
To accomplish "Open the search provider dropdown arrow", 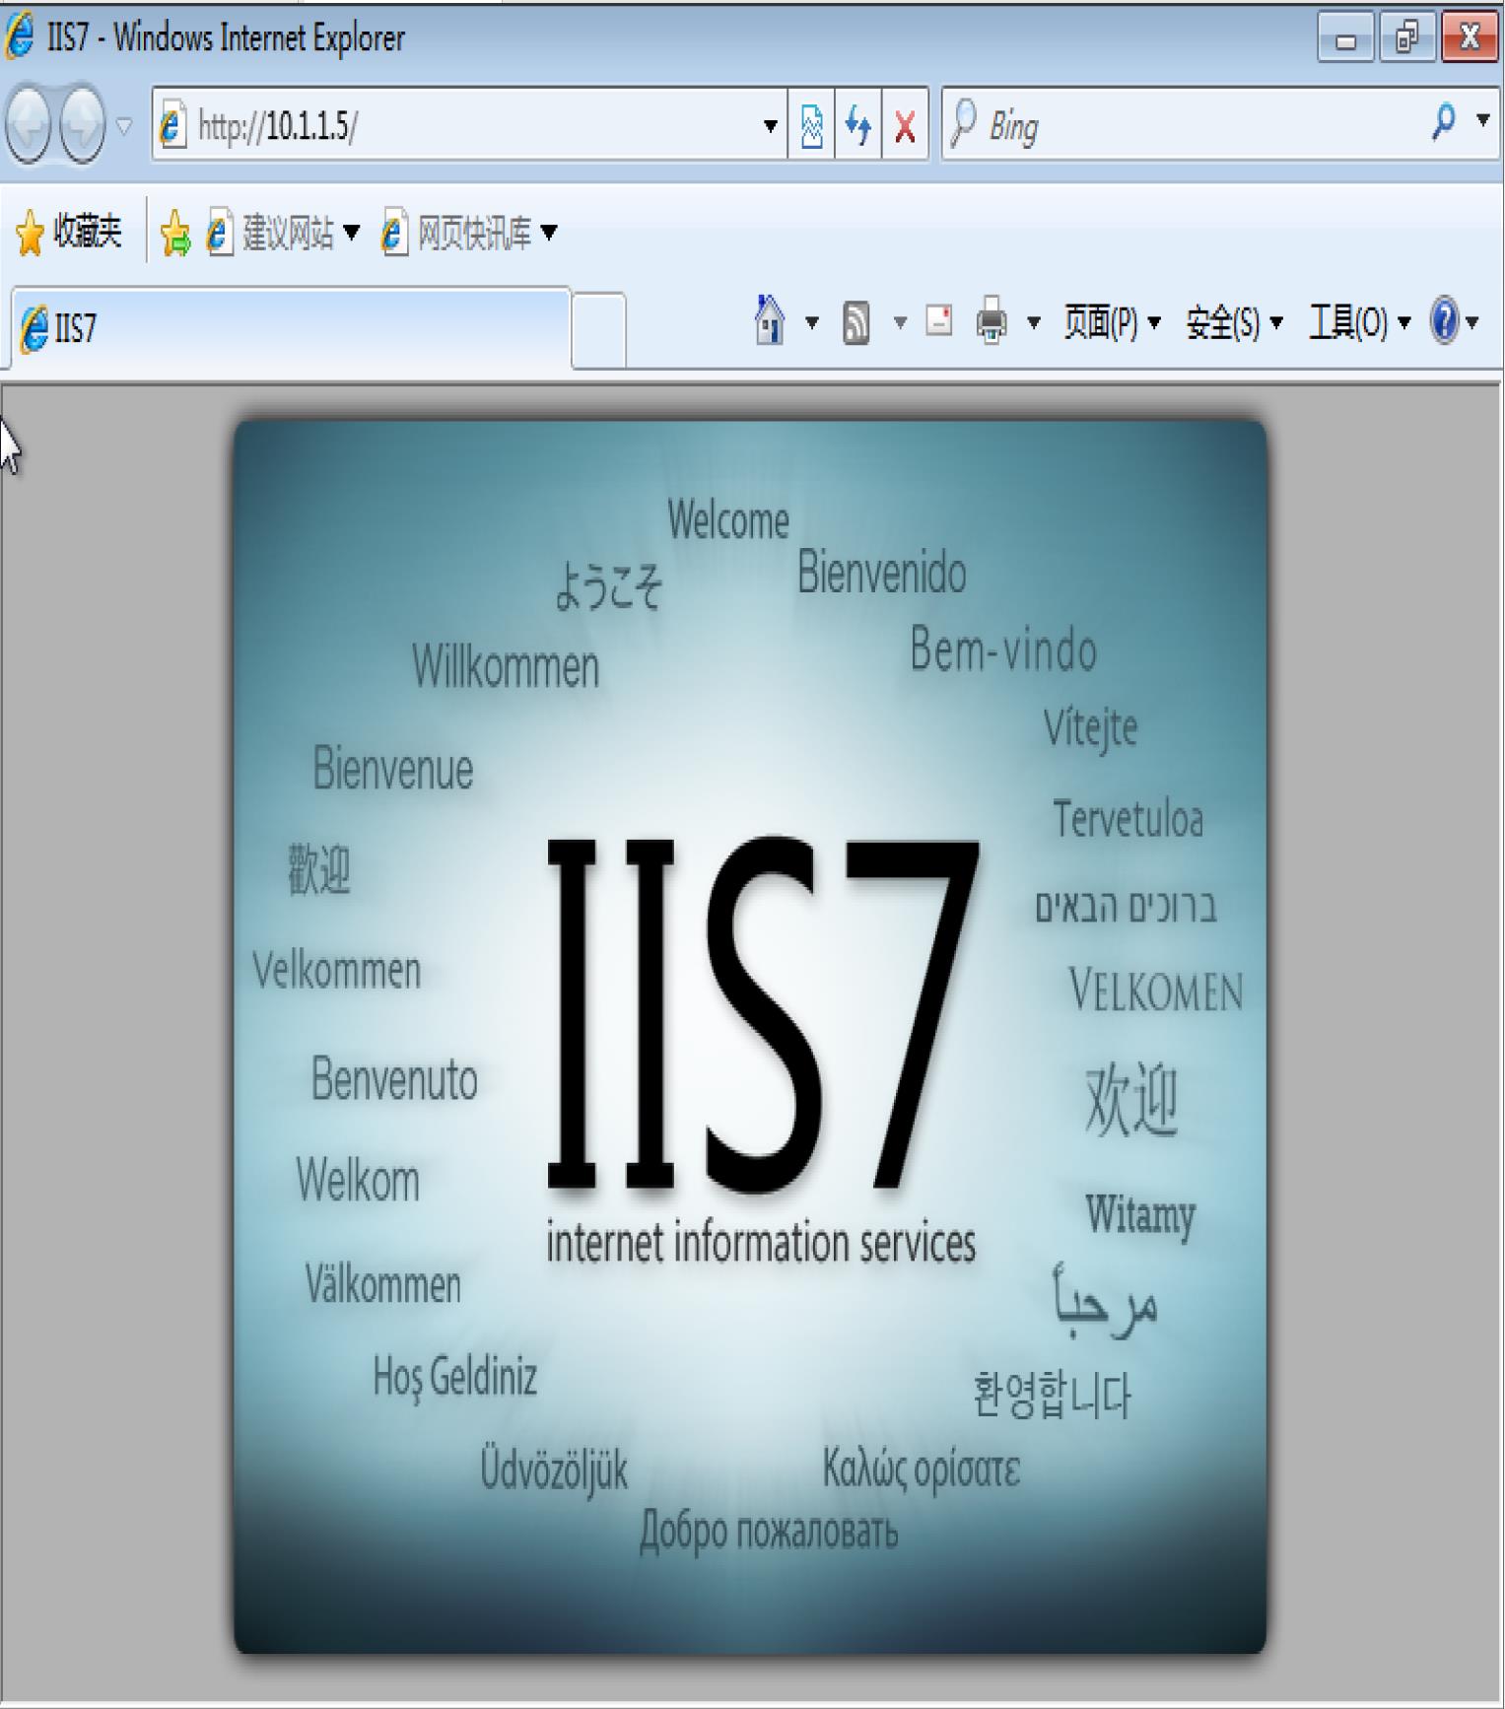I will click(1482, 121).
